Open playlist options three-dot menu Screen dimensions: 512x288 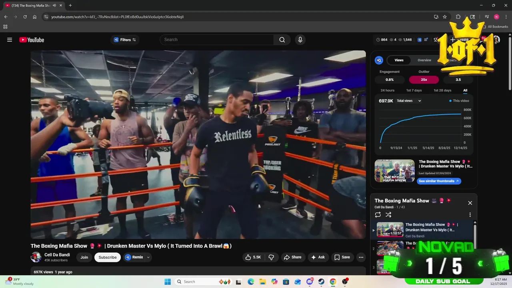pos(470,215)
